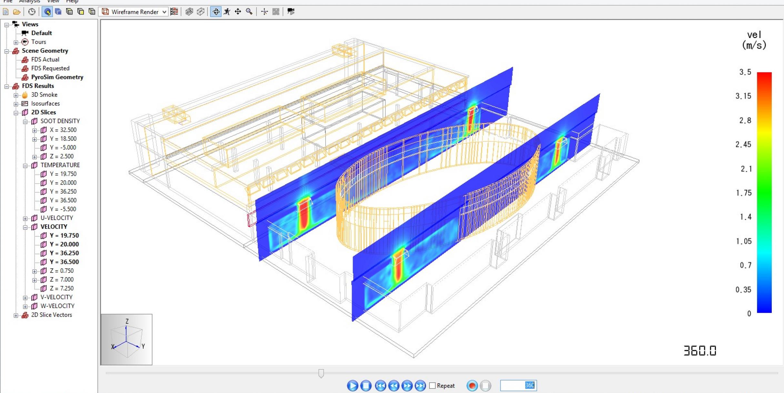Viewport: 784px width, 393px height.
Task: Select the zoom magnifier tool
Action: click(x=249, y=12)
